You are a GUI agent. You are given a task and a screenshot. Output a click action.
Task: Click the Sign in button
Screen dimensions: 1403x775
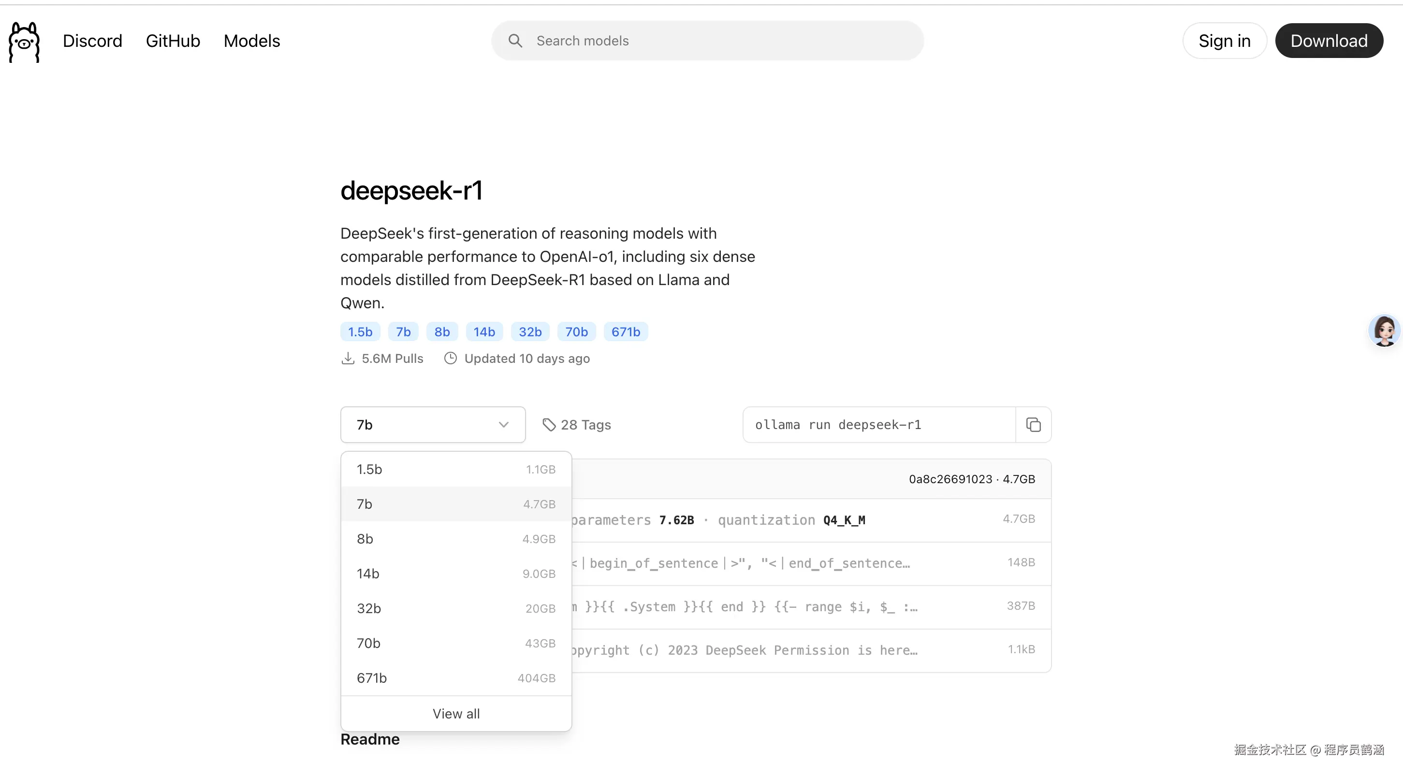pos(1224,41)
